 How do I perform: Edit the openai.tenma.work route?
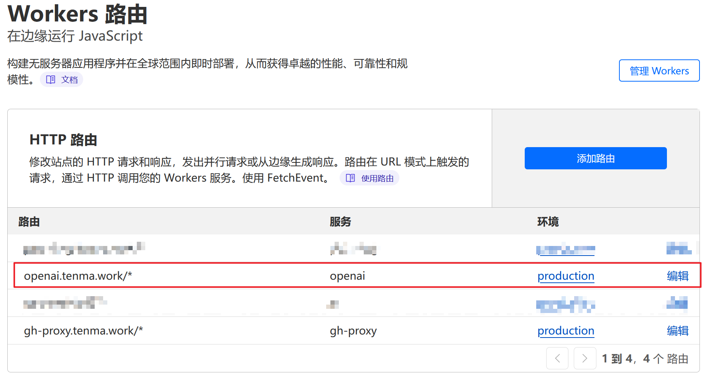point(677,276)
